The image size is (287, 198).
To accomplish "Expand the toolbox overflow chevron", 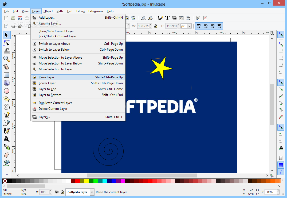I will click(7, 175).
